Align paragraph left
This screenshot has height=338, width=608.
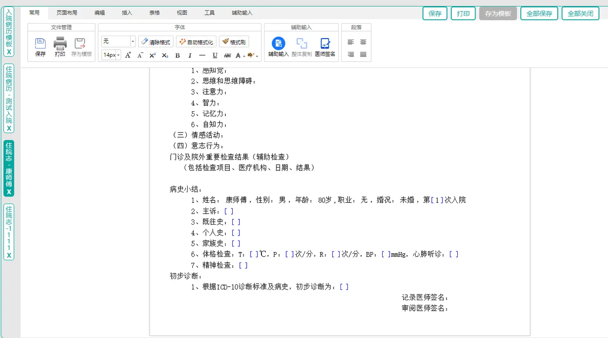pos(351,42)
